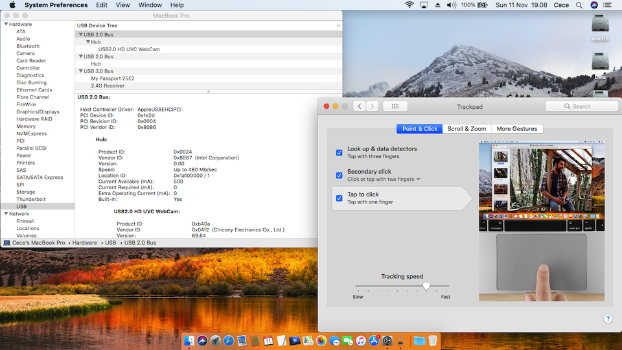Click the eject icon in menu bar

437,5
